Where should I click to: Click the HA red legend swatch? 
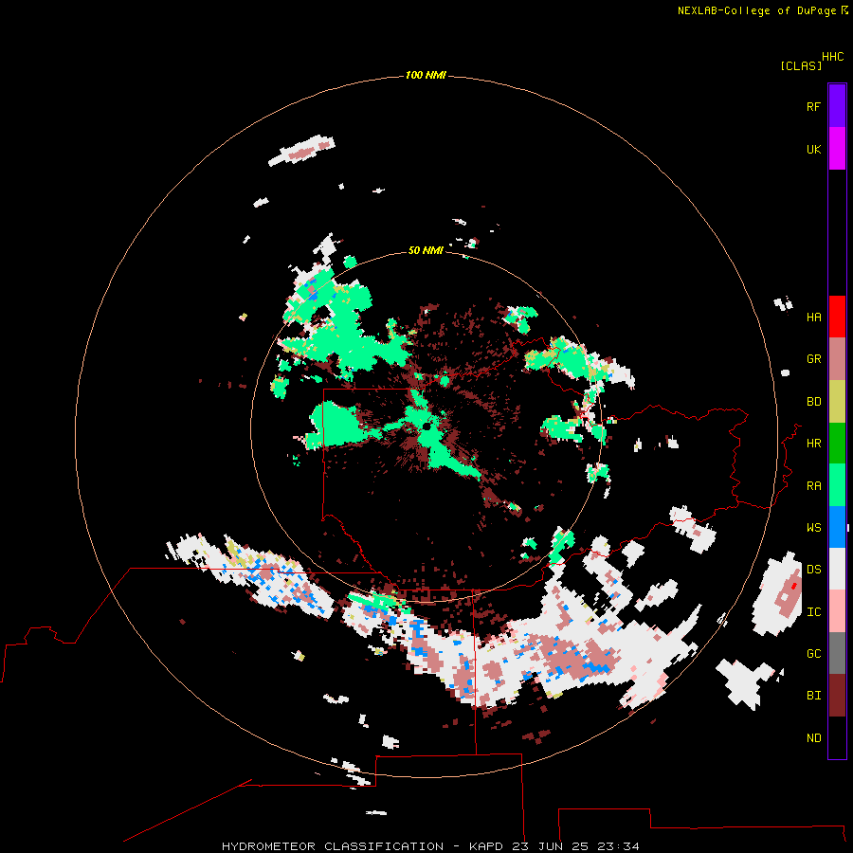837,317
